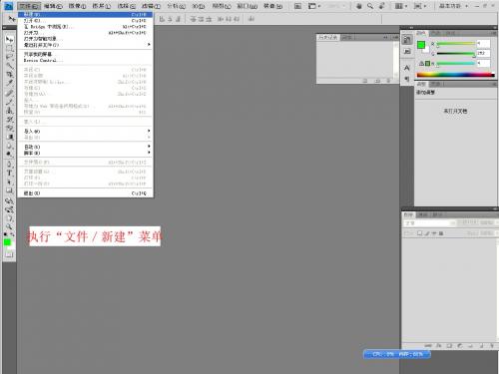Click the Hand tool icon in application bar
Screen dimensions: 499x374
coord(359,6)
